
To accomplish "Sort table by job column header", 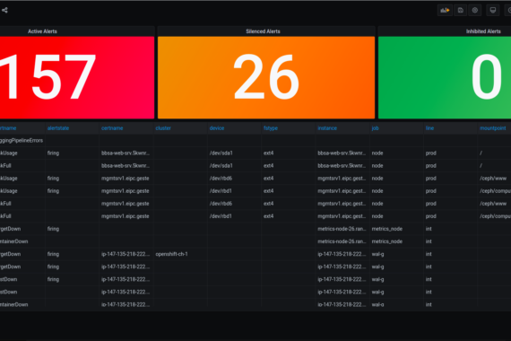I will (x=375, y=128).
